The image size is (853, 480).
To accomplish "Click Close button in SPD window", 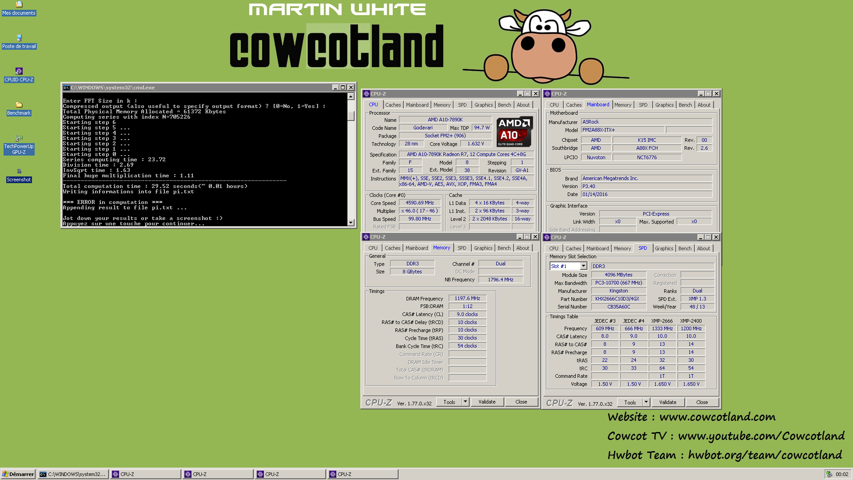I will click(x=702, y=402).
